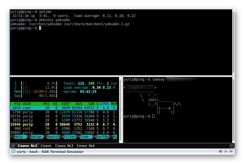Click the F3 Search htop button
Viewport: 244px width, 164px height.
coord(51,137)
